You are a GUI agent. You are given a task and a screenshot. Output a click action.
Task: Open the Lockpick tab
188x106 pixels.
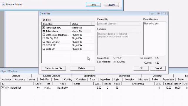pyautogui.click(x=129, y=79)
